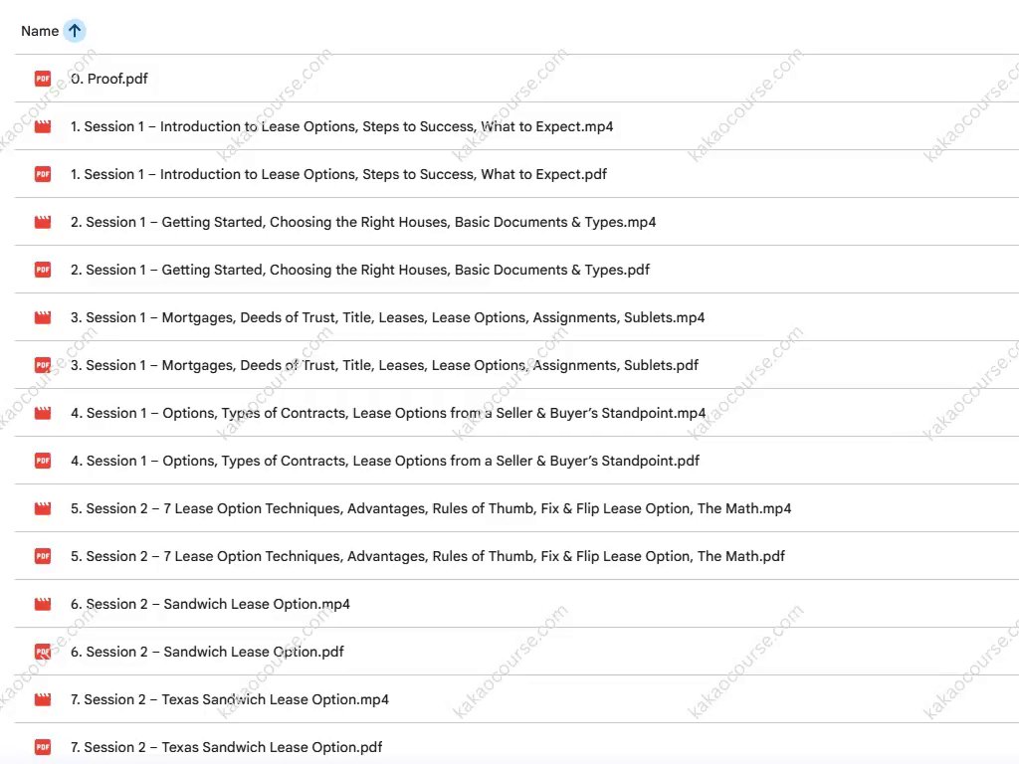This screenshot has width=1019, height=764.
Task: Click the PDF icon beside 0. Proof.pdf
Action: [x=43, y=79]
